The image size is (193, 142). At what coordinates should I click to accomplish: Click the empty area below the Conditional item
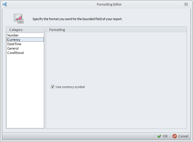pyautogui.click(x=25, y=90)
